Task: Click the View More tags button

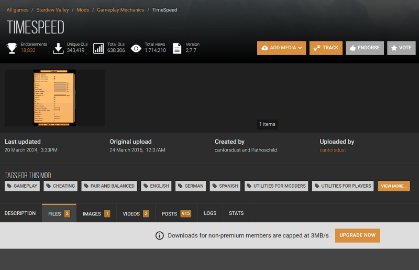Action: [x=394, y=186]
